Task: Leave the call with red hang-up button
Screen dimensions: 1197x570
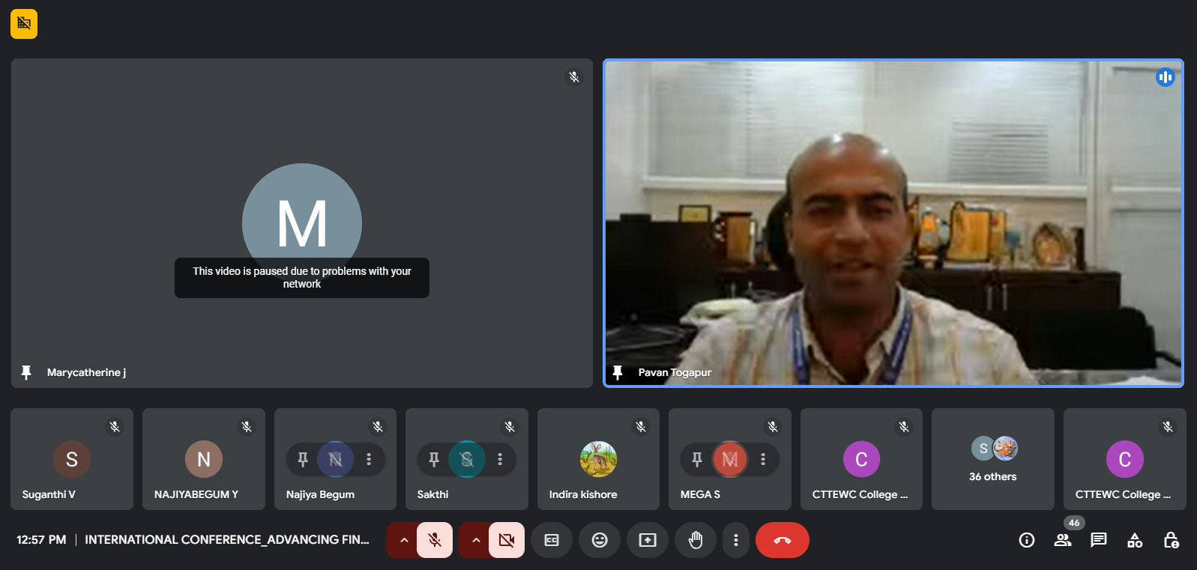Action: point(783,540)
